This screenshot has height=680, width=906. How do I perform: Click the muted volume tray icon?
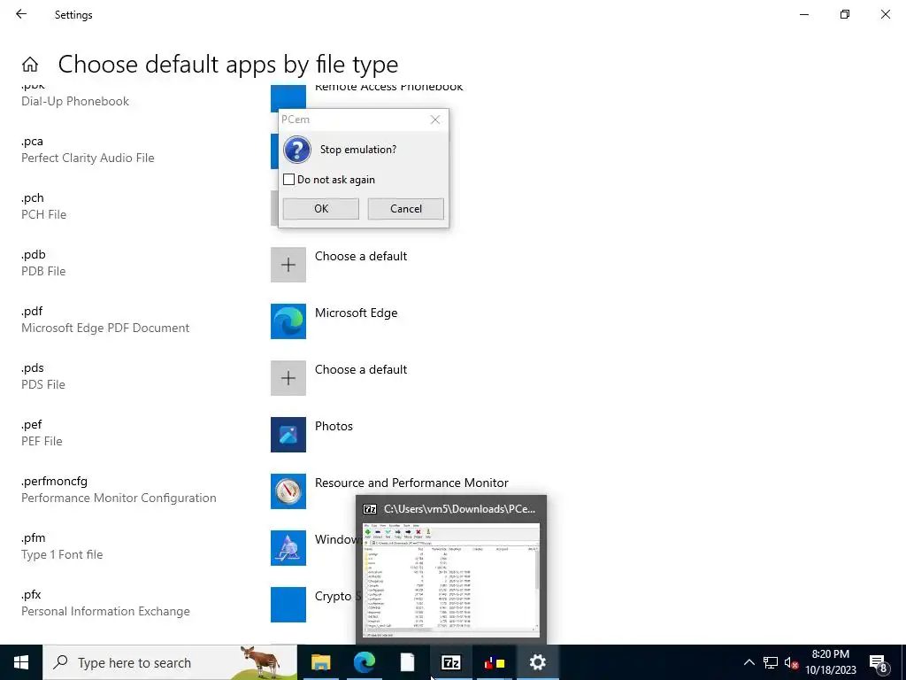tap(792, 662)
